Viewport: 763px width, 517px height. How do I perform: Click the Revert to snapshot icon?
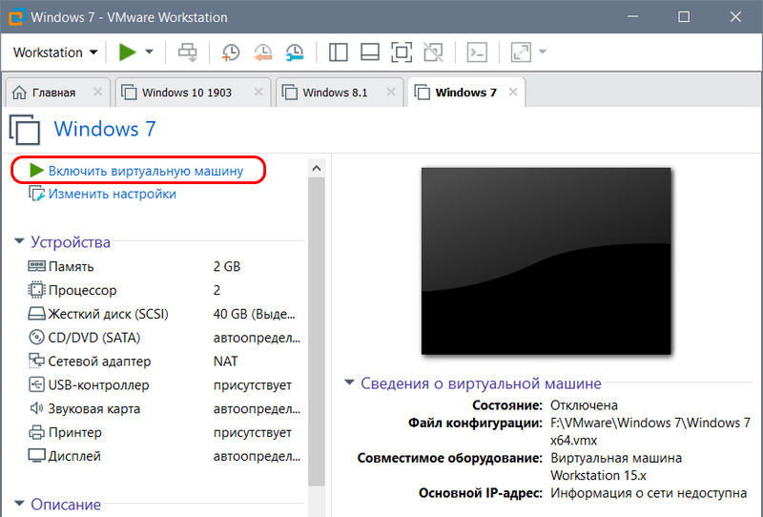click(263, 52)
